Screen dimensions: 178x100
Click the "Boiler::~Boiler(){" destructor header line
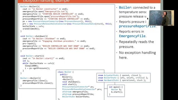tap(31, 78)
